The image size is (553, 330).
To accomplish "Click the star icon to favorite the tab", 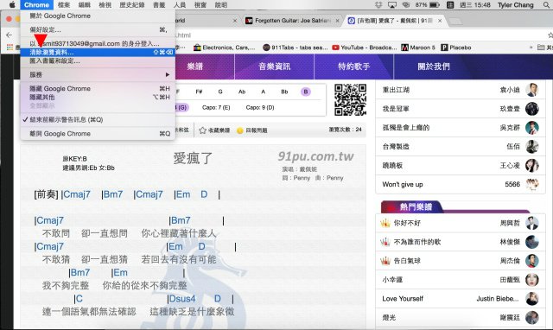I will point(202,130).
